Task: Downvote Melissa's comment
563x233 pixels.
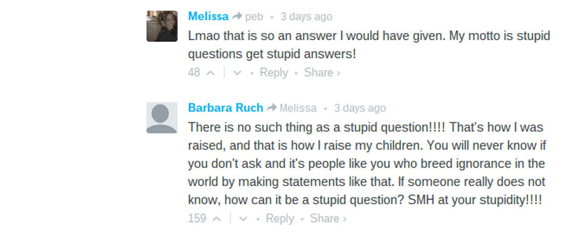Action: [x=237, y=73]
